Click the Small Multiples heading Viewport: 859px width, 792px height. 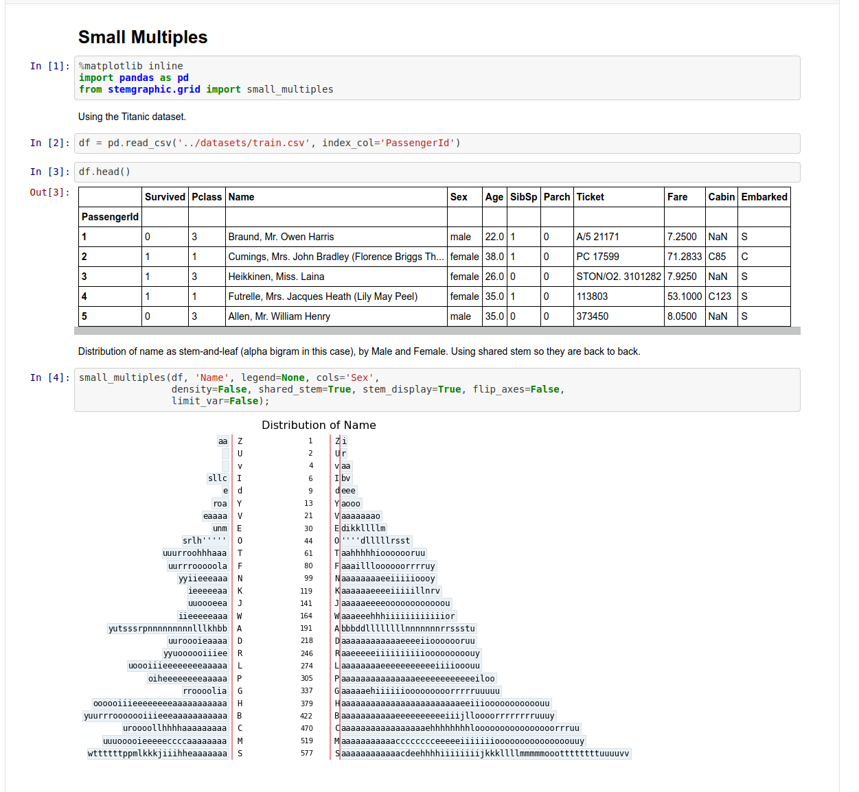(x=143, y=37)
